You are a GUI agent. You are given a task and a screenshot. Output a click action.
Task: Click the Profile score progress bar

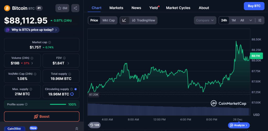[58, 105]
